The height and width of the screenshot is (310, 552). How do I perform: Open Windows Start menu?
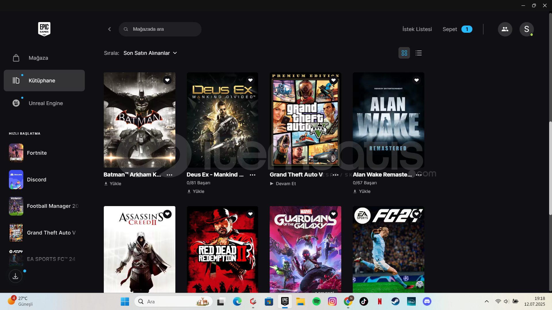pyautogui.click(x=125, y=301)
